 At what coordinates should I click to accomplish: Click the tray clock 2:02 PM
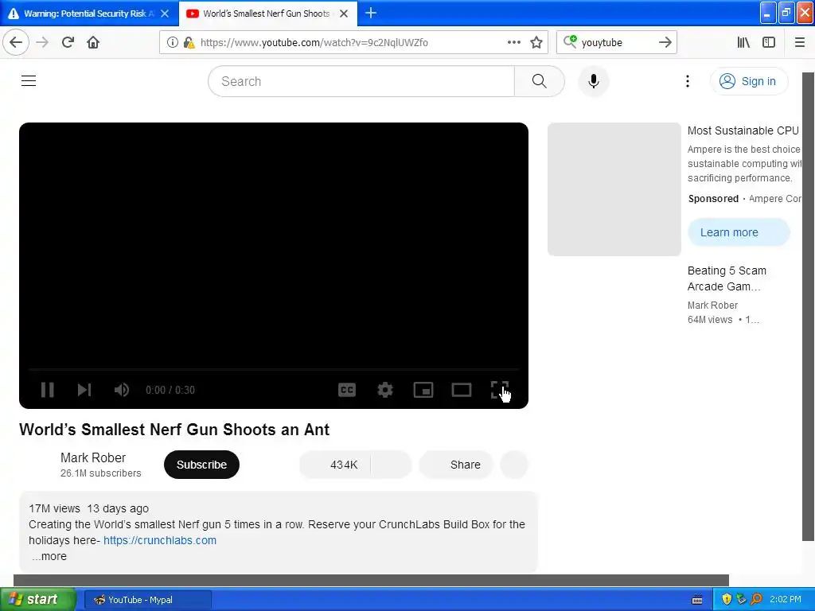786,599
